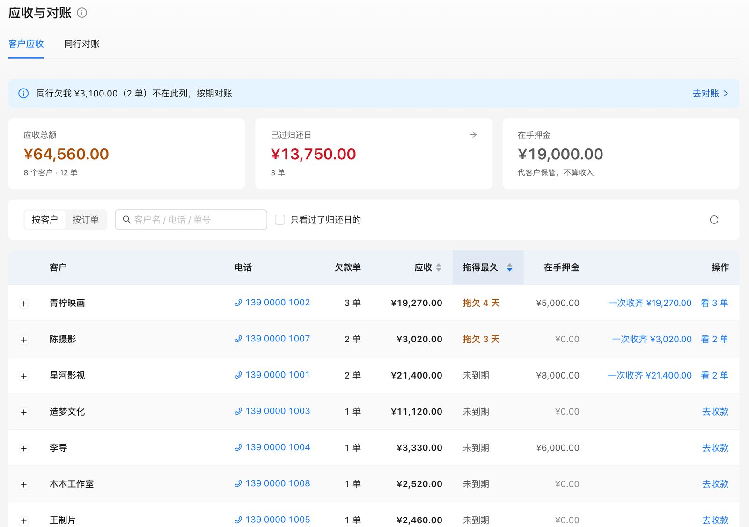Image resolution: width=749 pixels, height=527 pixels.
Task: Click 去收款 for 木木工作室
Action: pos(715,484)
